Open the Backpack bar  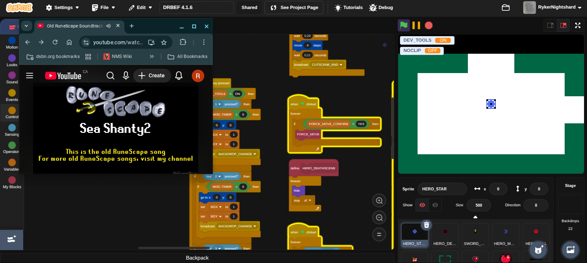(x=197, y=258)
